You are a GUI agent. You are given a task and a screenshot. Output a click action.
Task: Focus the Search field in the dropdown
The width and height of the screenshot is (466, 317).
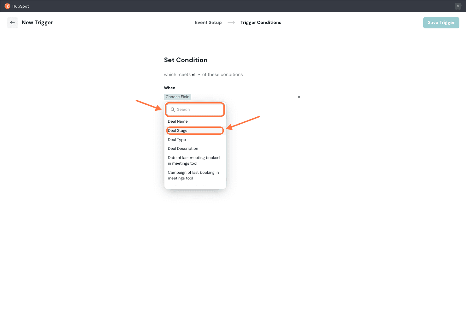click(198, 109)
